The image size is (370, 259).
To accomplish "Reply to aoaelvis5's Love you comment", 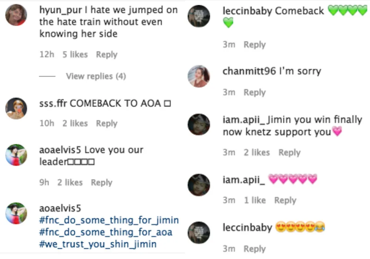I will [101, 182].
